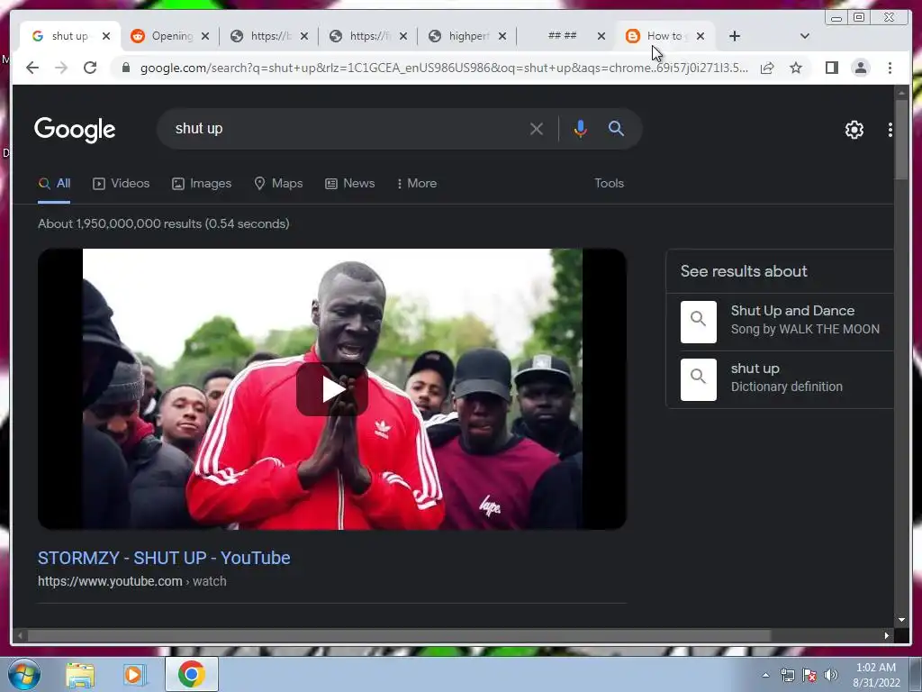Close the '## ##' tab
This screenshot has width=922, height=692.
click(x=601, y=36)
